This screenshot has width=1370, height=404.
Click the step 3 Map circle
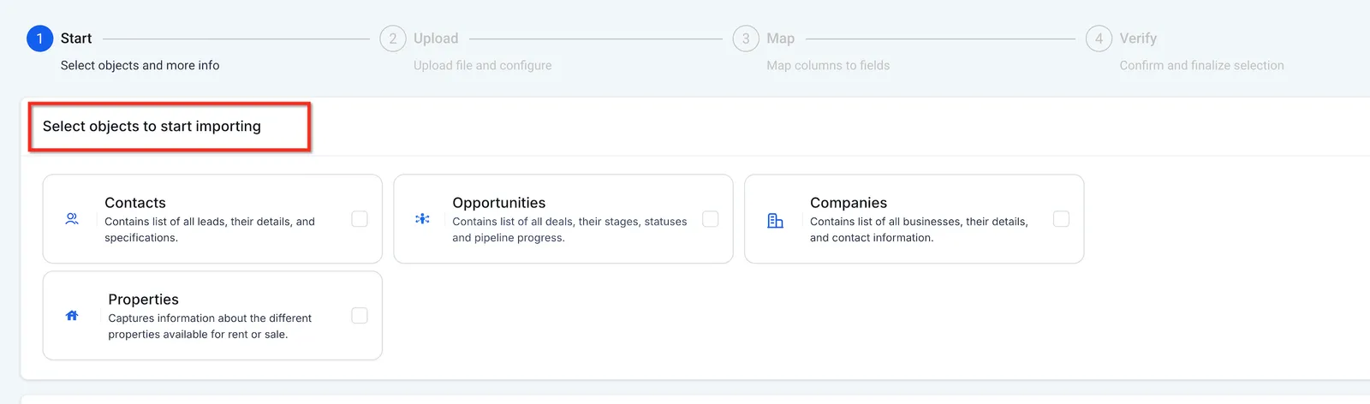[x=746, y=39]
